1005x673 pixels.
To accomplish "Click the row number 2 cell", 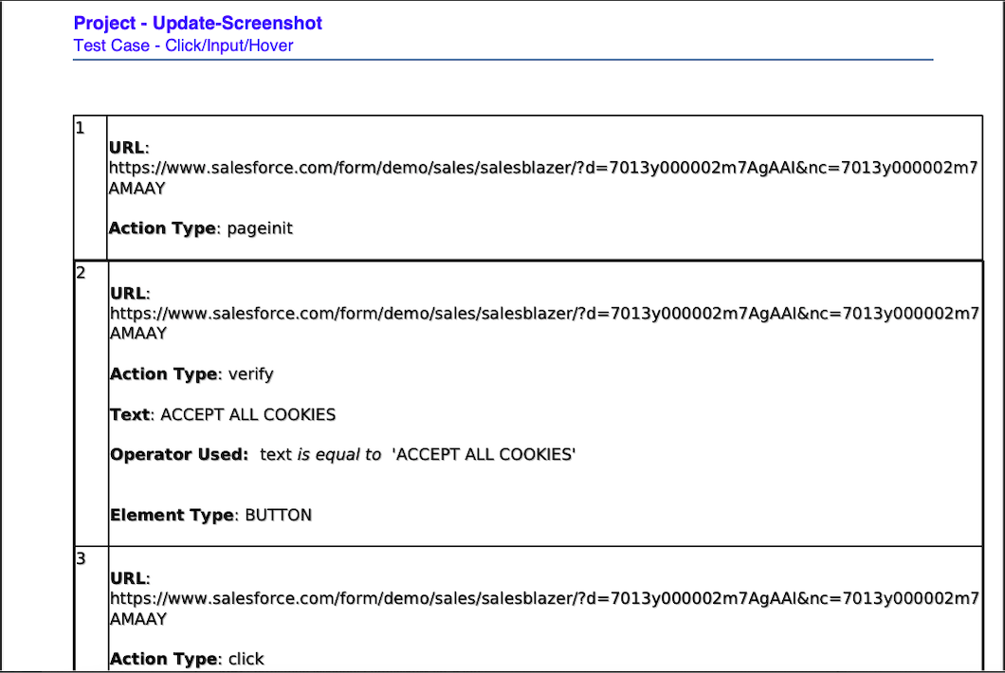I will [92, 403].
